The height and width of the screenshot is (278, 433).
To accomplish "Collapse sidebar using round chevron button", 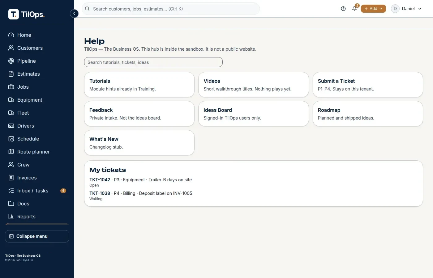I will (74, 14).
